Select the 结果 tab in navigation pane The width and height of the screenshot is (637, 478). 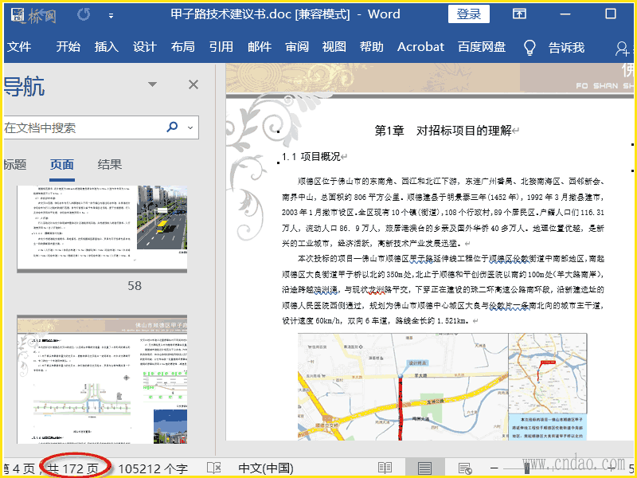click(x=110, y=165)
